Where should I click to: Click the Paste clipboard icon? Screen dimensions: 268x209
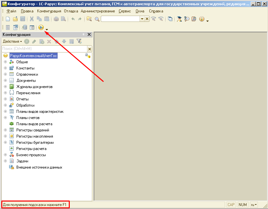pyautogui.click(x=47, y=19)
